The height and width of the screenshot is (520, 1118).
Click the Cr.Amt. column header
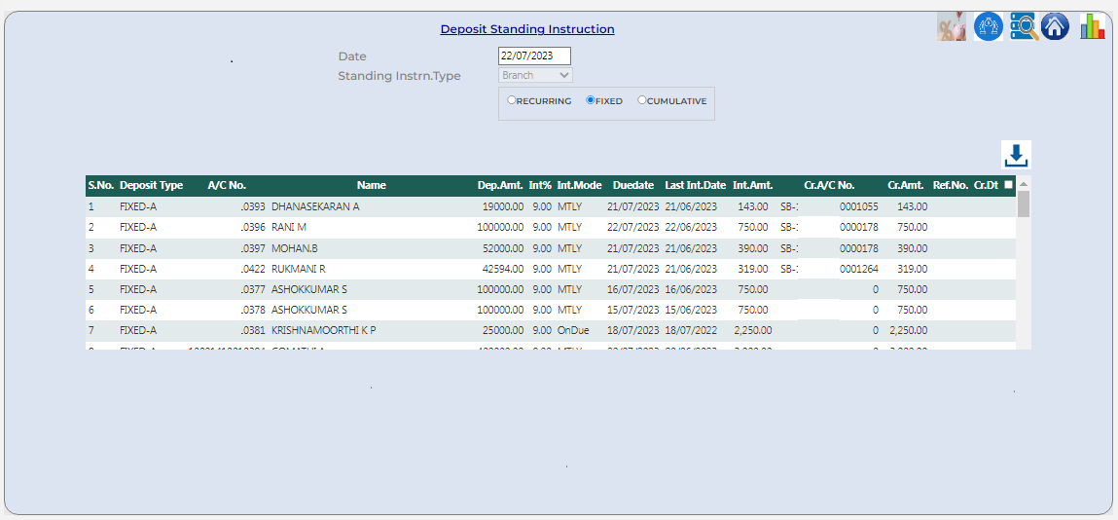(x=907, y=185)
